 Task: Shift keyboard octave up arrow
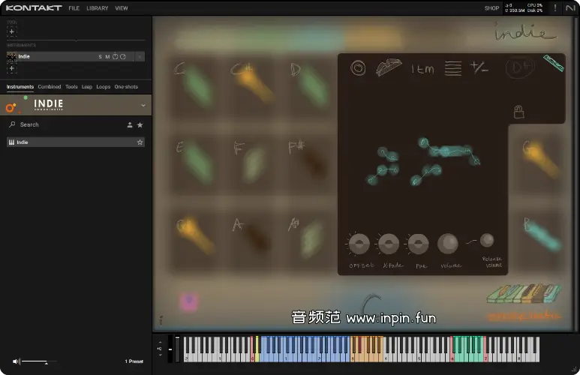[160, 343]
